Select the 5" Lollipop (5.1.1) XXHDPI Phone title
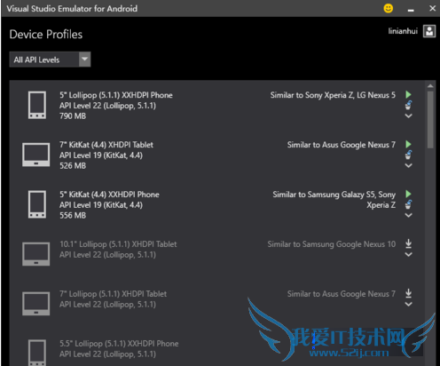 [x=116, y=95]
